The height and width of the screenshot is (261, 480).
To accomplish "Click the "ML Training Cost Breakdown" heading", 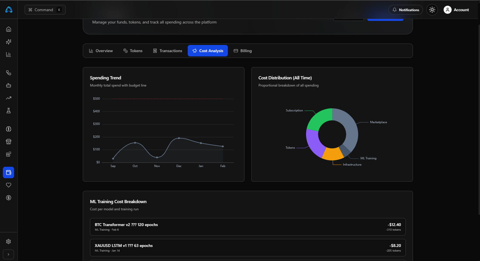I will pyautogui.click(x=118, y=202).
